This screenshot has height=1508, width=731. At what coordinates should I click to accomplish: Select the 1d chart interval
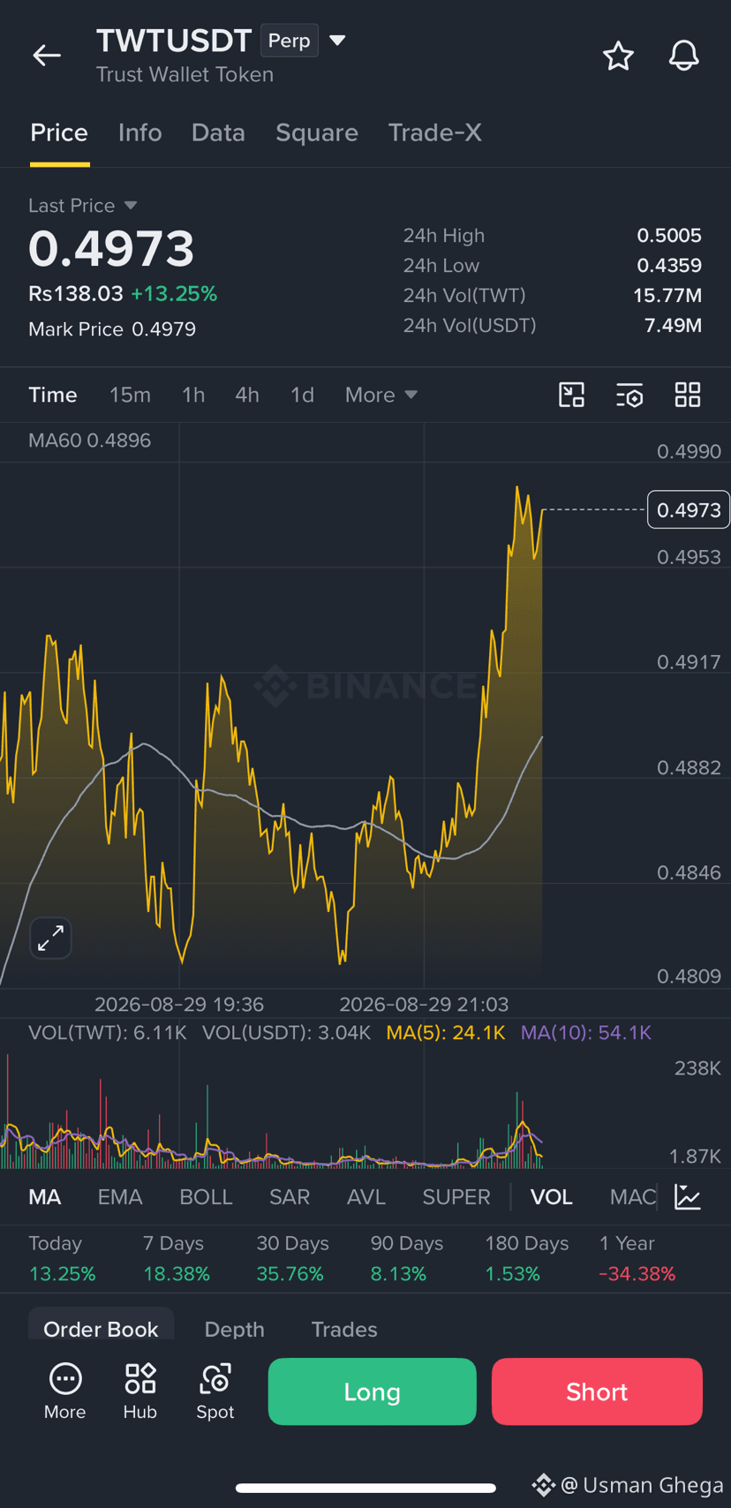(x=303, y=395)
